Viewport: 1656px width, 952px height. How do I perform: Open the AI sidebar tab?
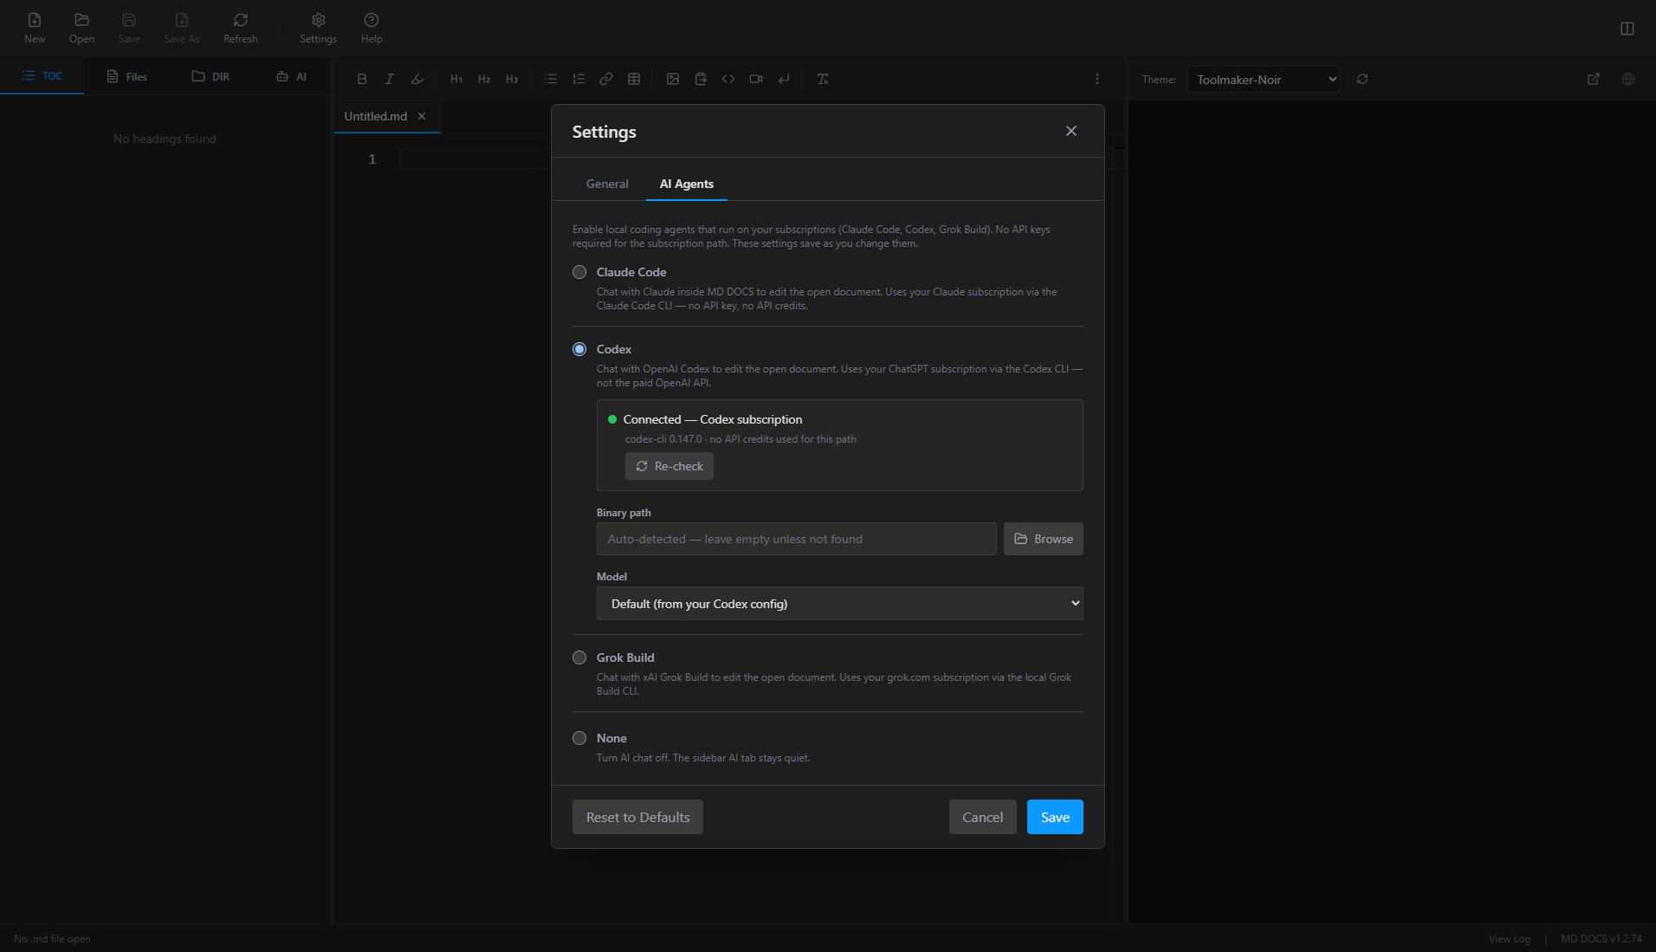click(291, 76)
